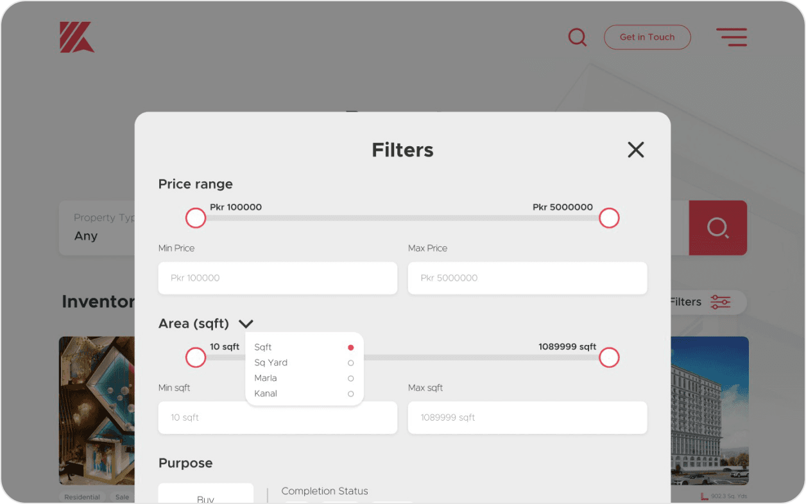Viewport: 806px width, 504px height.
Task: Click the Completion Status label
Action: (x=325, y=491)
